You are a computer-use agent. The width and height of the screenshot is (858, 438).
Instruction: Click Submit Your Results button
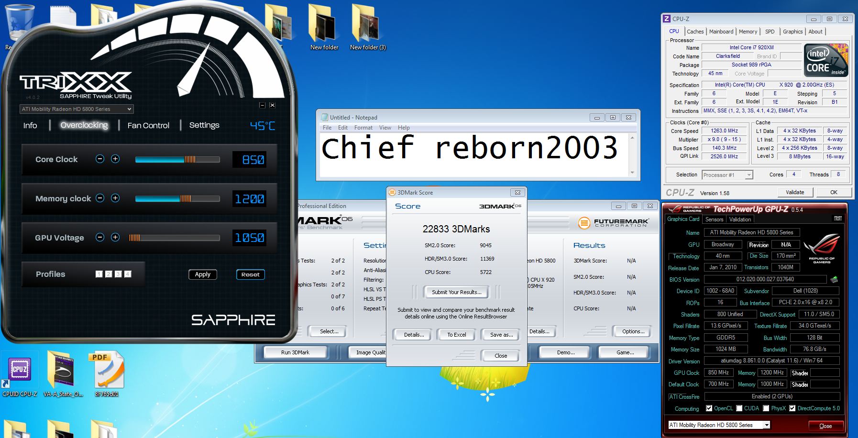[x=456, y=292]
